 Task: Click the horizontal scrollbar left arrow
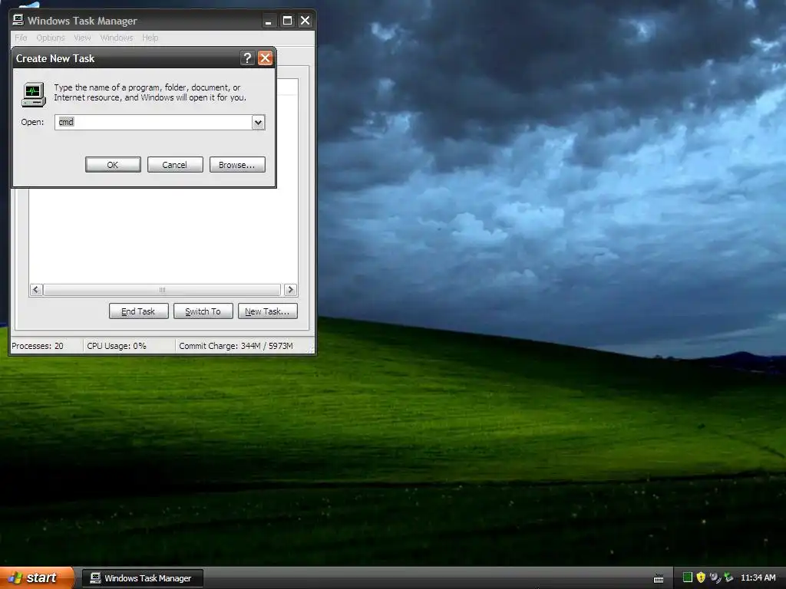(x=36, y=289)
